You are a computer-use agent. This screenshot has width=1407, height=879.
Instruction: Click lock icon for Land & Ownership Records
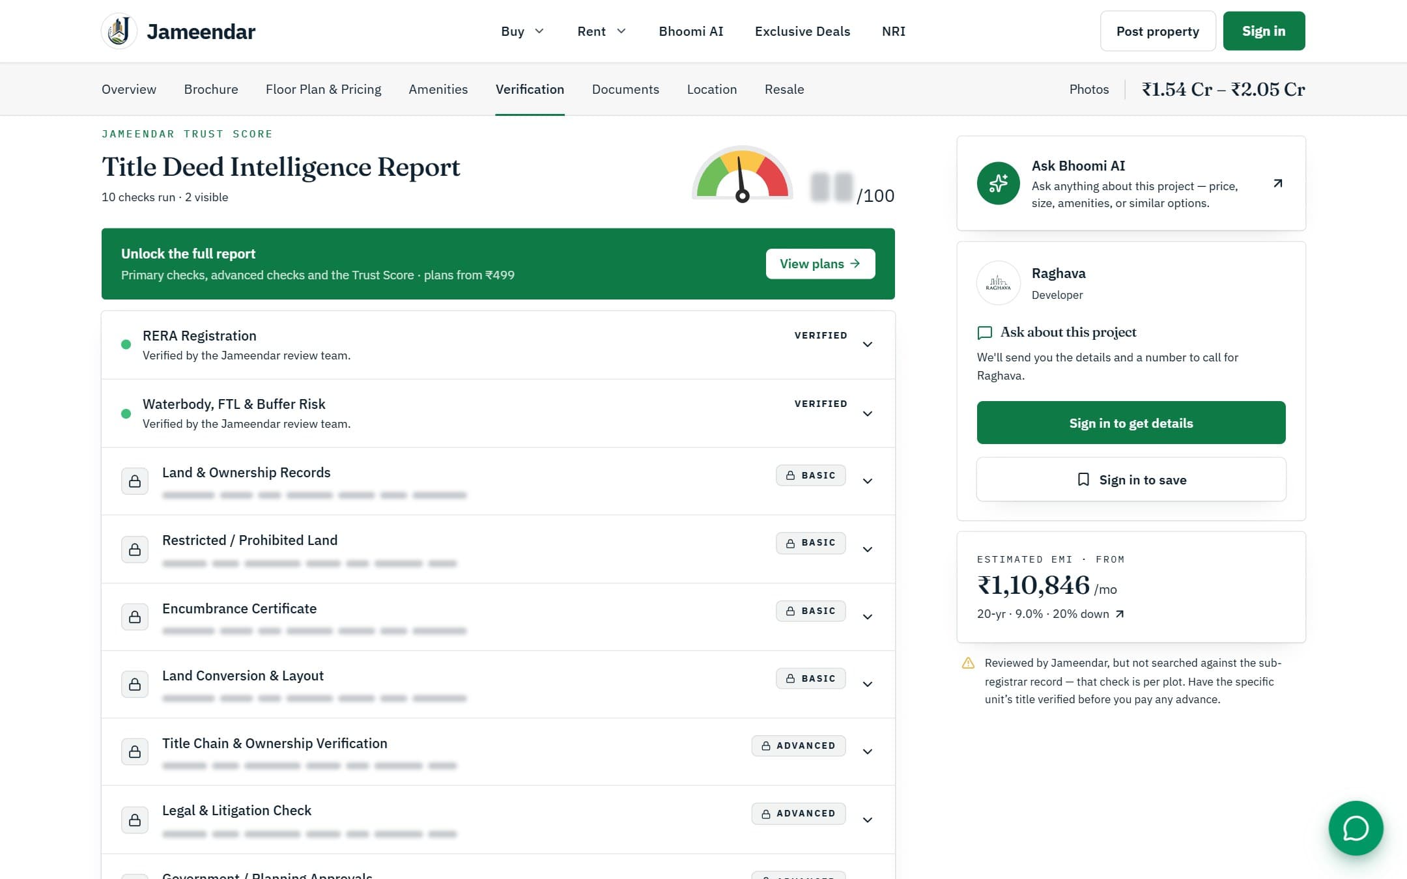point(135,481)
